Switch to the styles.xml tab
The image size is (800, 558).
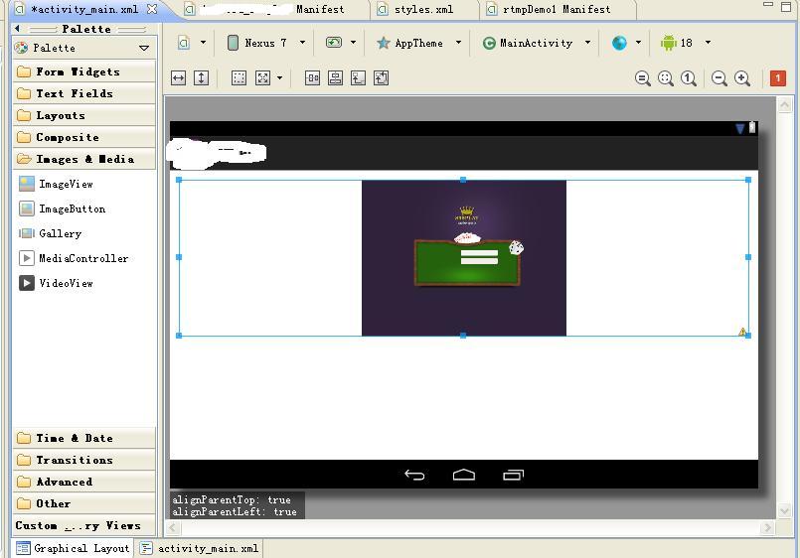tap(422, 9)
